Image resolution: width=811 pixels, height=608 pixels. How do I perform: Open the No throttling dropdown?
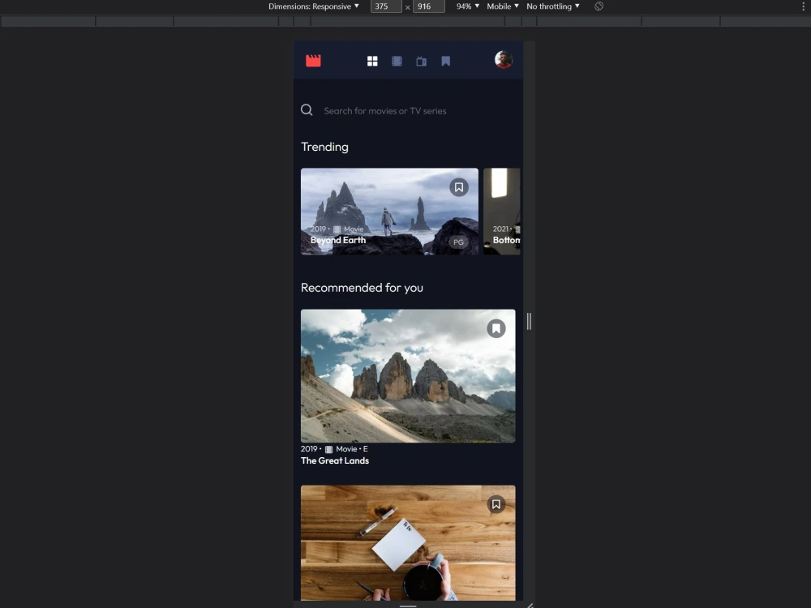tap(552, 6)
